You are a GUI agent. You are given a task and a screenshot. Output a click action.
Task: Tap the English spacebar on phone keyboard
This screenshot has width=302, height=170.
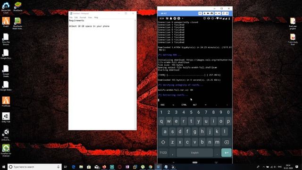click(x=195, y=153)
